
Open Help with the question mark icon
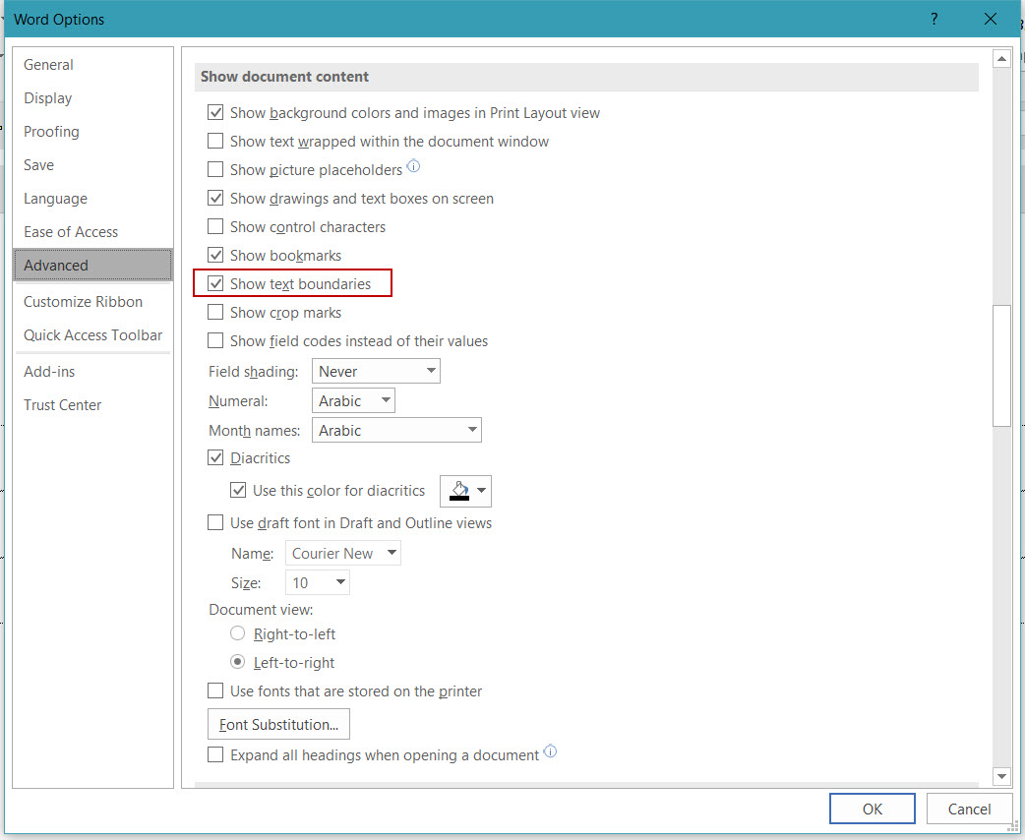[935, 19]
